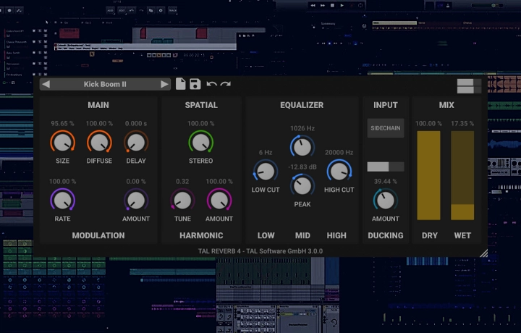
Task: Click the input level meter under SIDECHAIN
Action: 386,166
